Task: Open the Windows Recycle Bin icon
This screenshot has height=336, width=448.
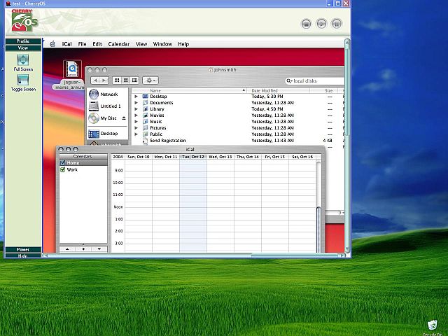Action: point(433,325)
